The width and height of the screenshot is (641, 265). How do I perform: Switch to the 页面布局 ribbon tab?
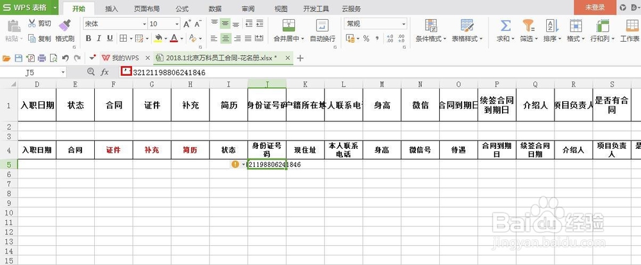(x=147, y=8)
